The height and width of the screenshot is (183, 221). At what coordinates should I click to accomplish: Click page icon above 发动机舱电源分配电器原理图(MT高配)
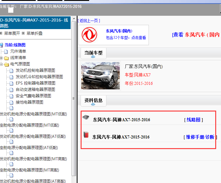coord(12,153)
